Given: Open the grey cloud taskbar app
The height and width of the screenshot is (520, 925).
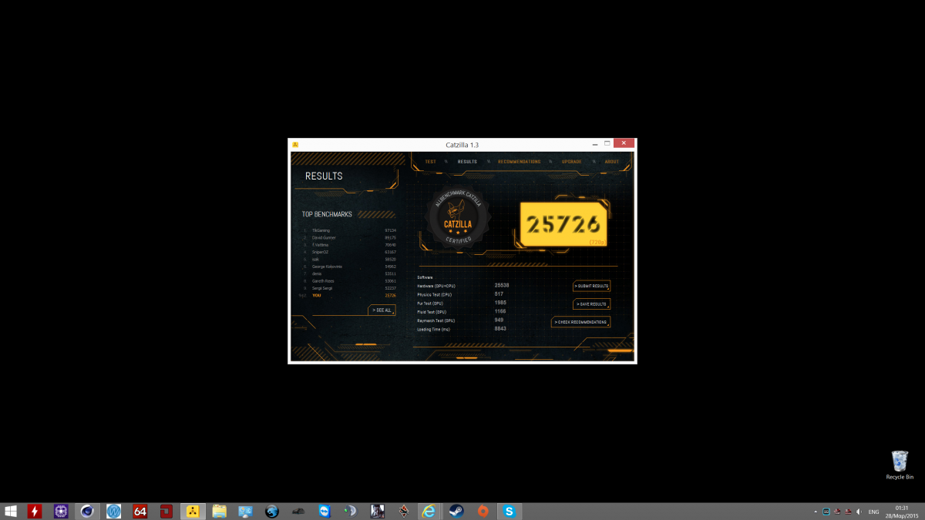Looking at the screenshot, I should click(298, 511).
